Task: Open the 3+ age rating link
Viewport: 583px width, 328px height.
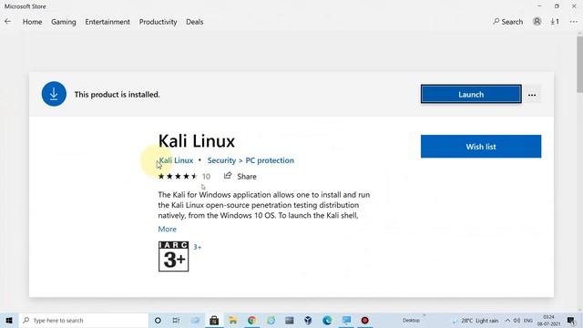Action: click(197, 247)
